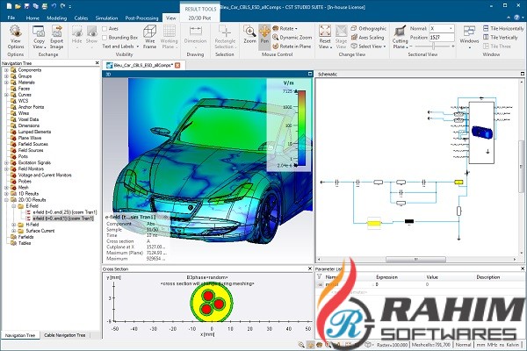Screen dimensions: 527x351
Task: Click the save icon in title bar
Action: [26, 6]
